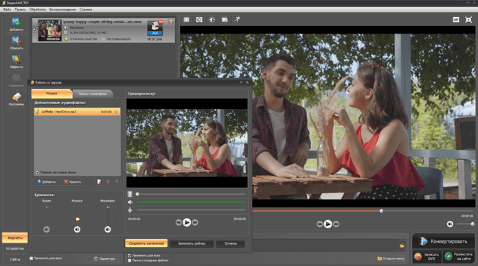Toggle checked Применить для всех near output
478x266 pixels.
(130, 256)
